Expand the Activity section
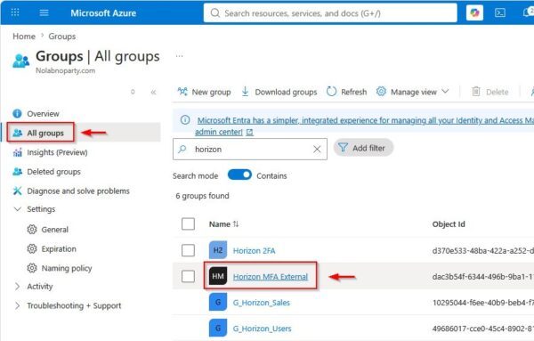 coord(18,287)
